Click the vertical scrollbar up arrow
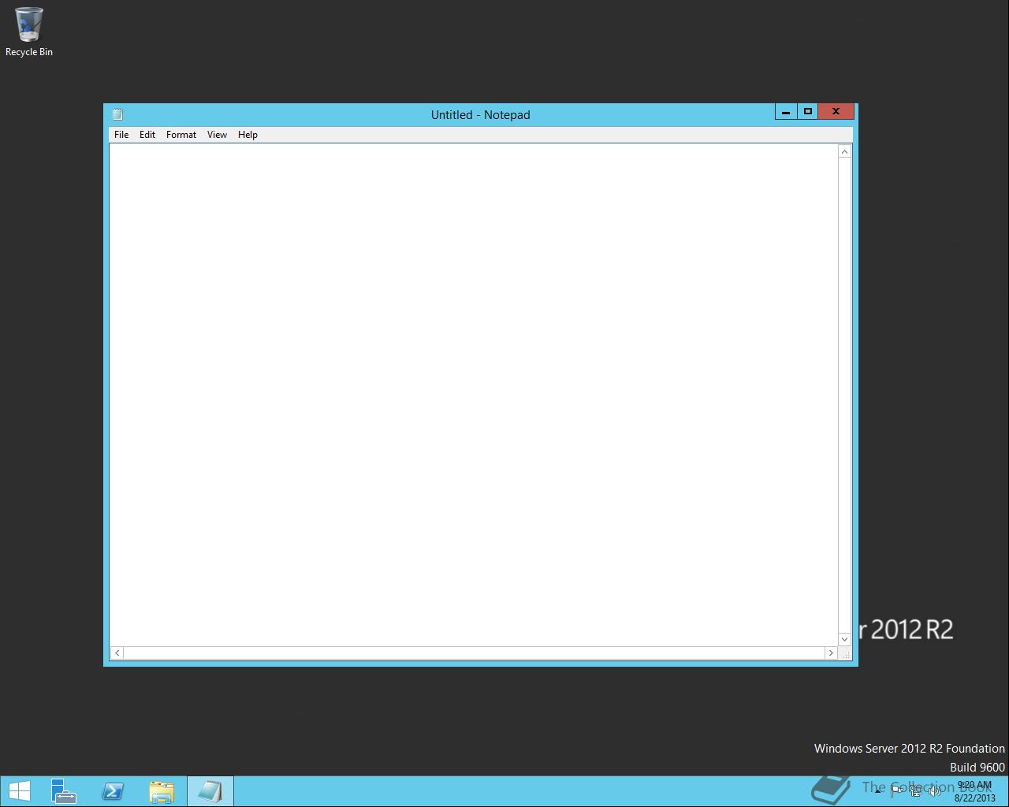Screen dimensions: 1009x807 pyautogui.click(x=844, y=151)
